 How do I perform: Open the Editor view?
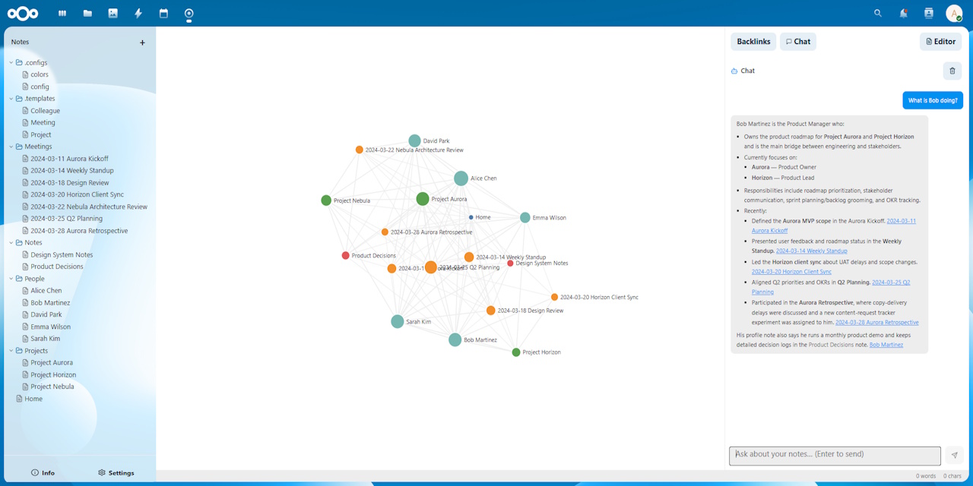tap(940, 42)
